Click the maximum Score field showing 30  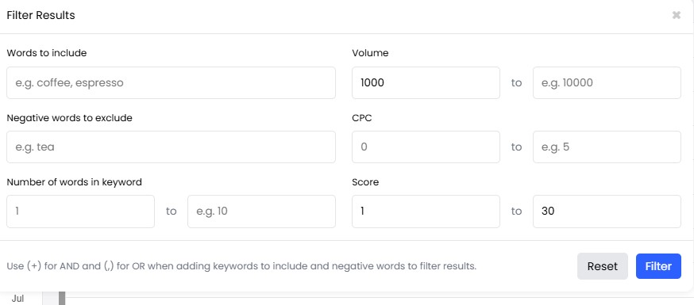pyautogui.click(x=607, y=212)
